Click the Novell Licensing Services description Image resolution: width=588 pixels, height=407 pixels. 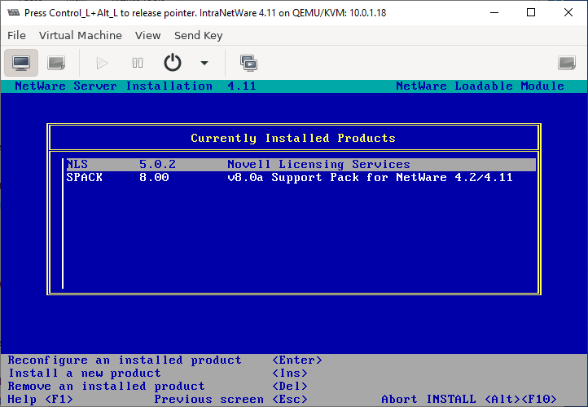(318, 165)
